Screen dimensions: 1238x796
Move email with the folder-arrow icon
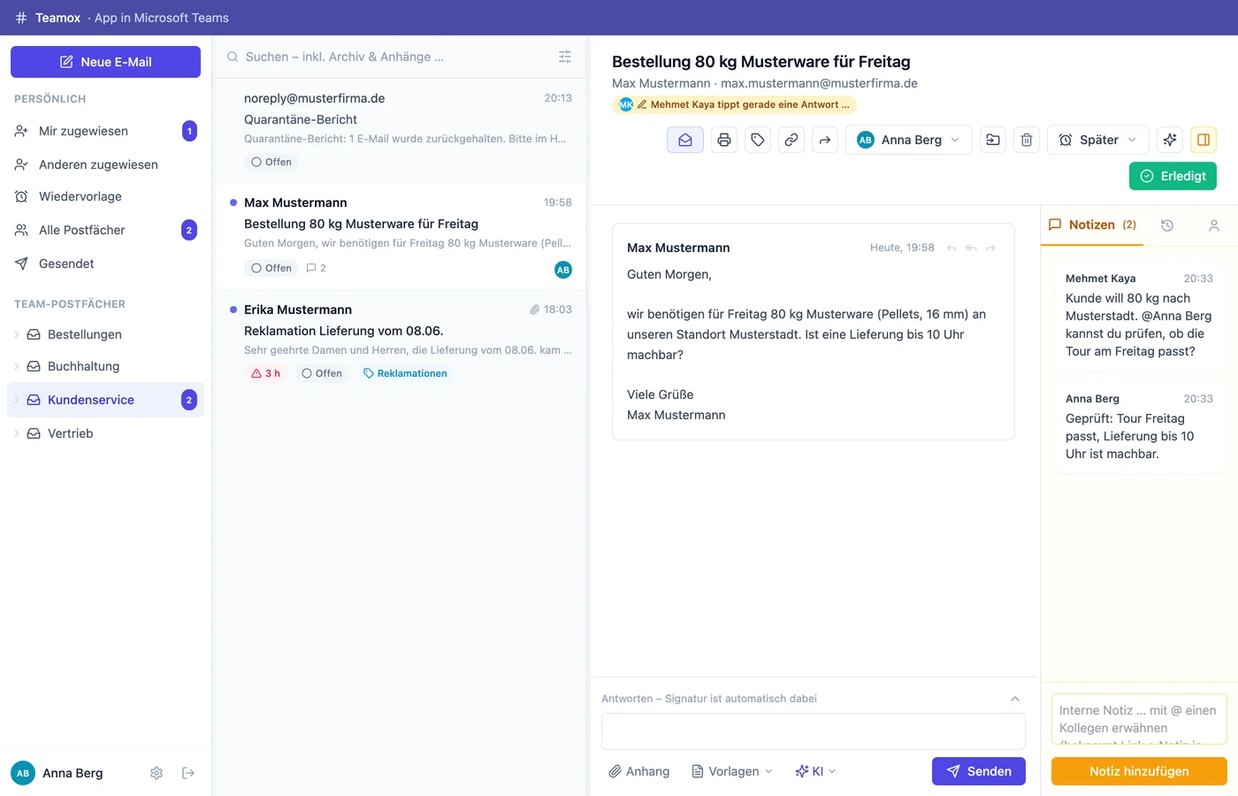tap(993, 140)
